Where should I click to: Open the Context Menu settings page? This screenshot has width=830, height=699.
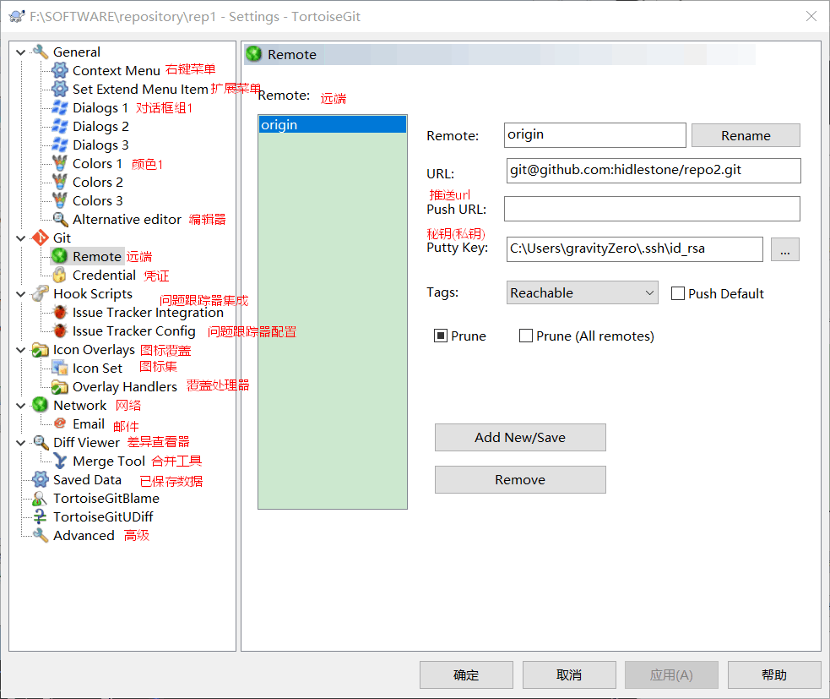[x=116, y=70]
